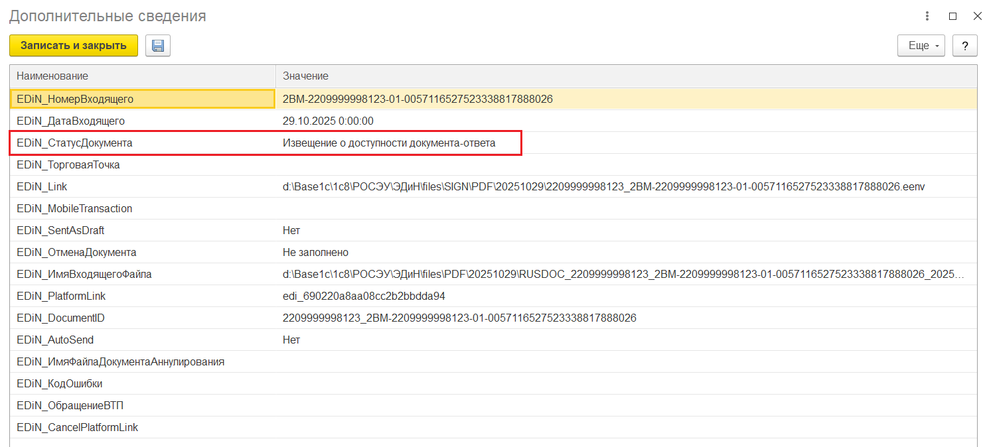This screenshot has width=983, height=447.
Task: Select the EDiN_SentAsDraft value Нет
Action: click(291, 231)
